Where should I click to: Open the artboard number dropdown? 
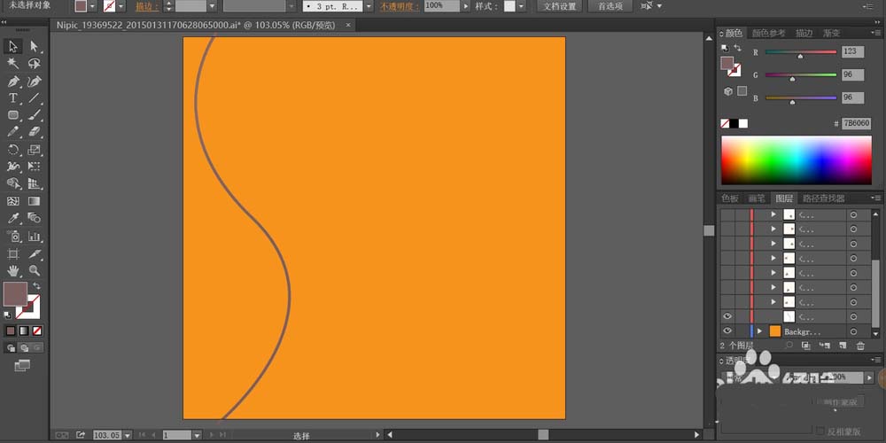pos(197,435)
